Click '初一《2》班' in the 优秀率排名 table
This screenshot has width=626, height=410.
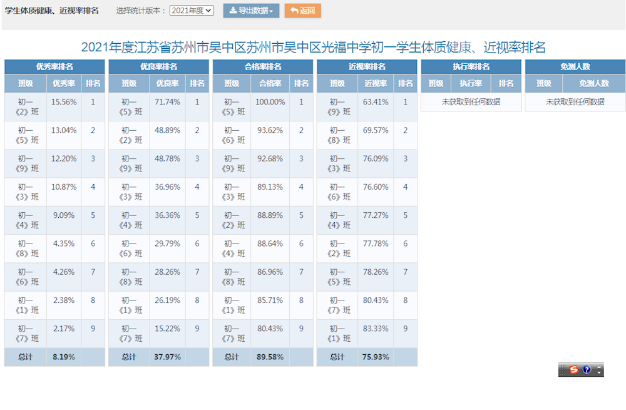(26, 107)
